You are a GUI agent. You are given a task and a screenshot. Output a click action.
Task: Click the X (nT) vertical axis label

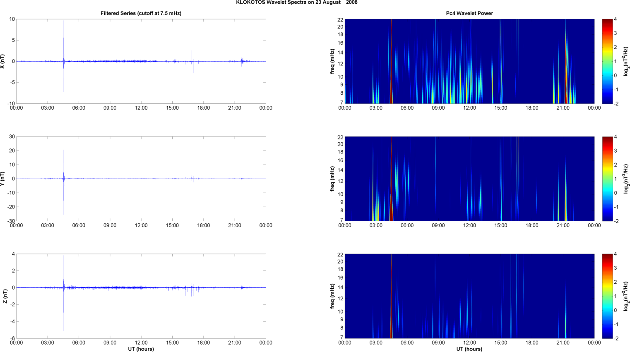[x=2, y=61]
